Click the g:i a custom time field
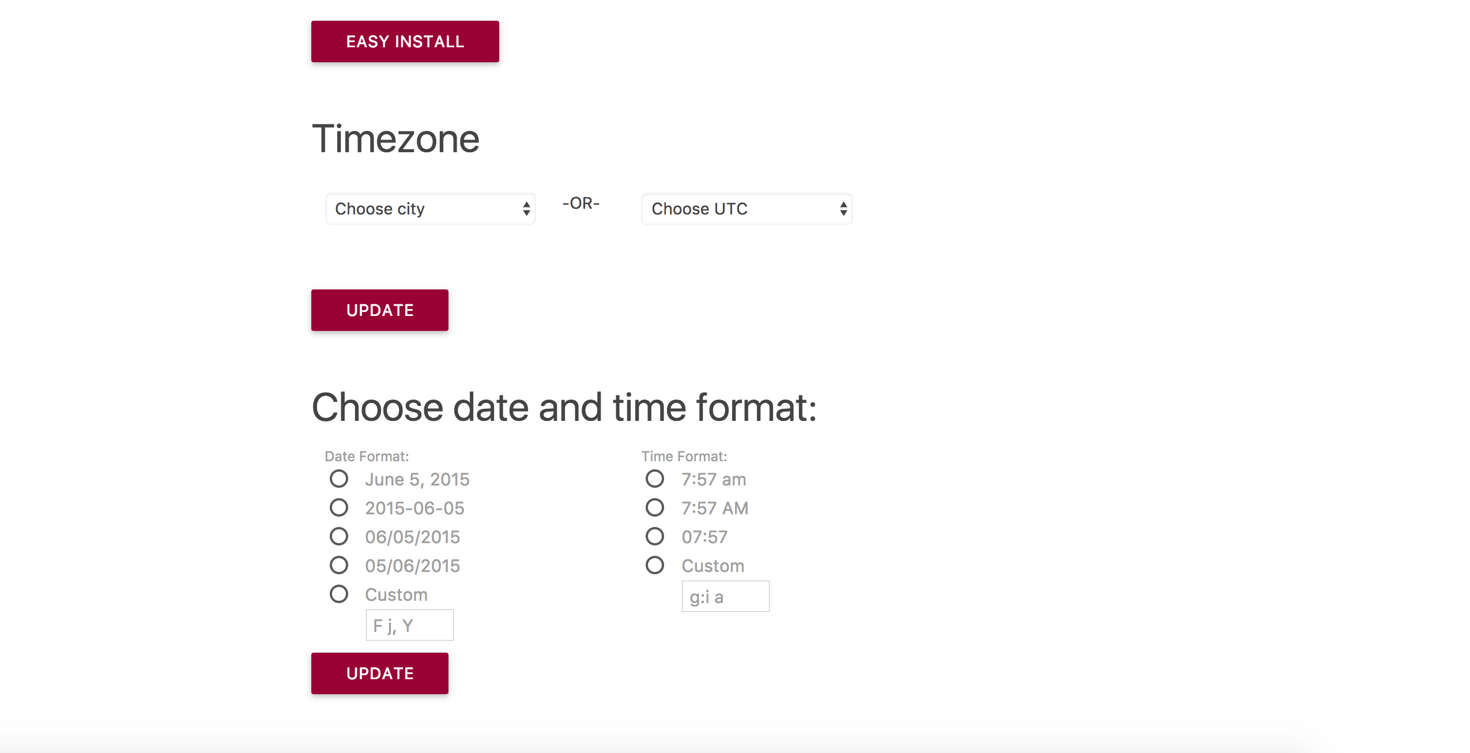 point(725,596)
